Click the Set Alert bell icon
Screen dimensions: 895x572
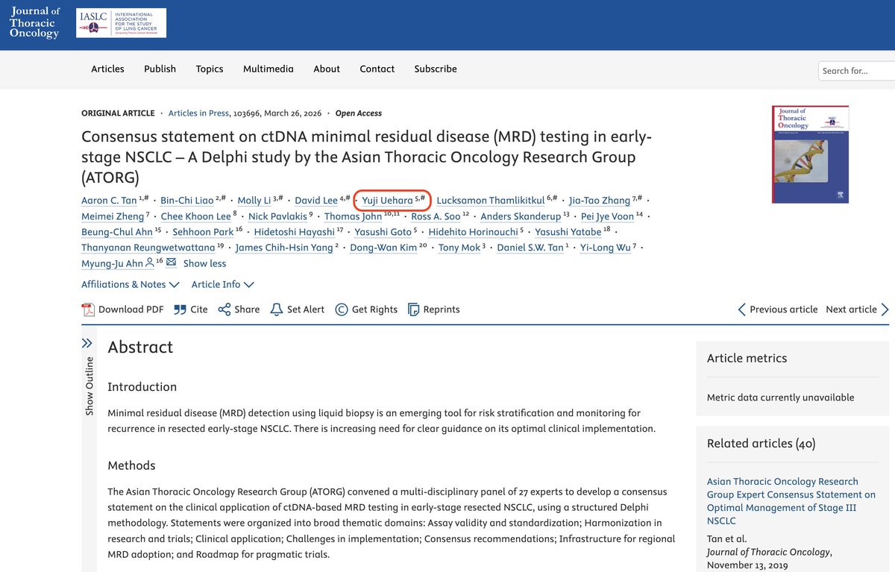[x=276, y=309]
